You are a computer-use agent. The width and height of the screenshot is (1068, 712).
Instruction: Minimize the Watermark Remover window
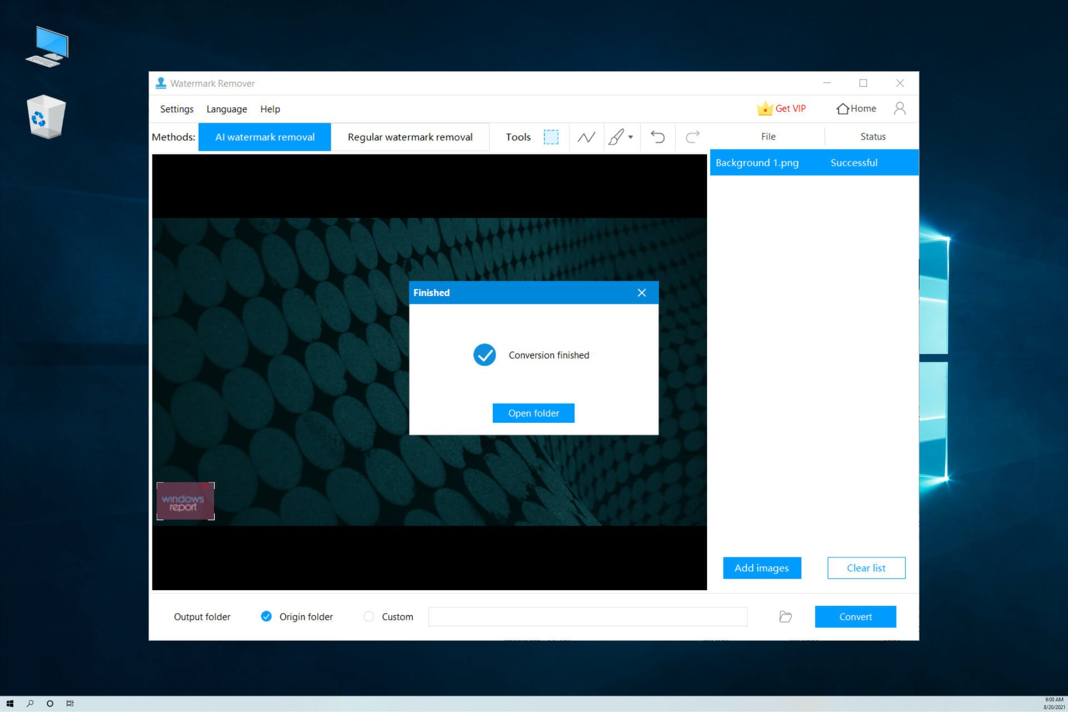[x=827, y=83]
